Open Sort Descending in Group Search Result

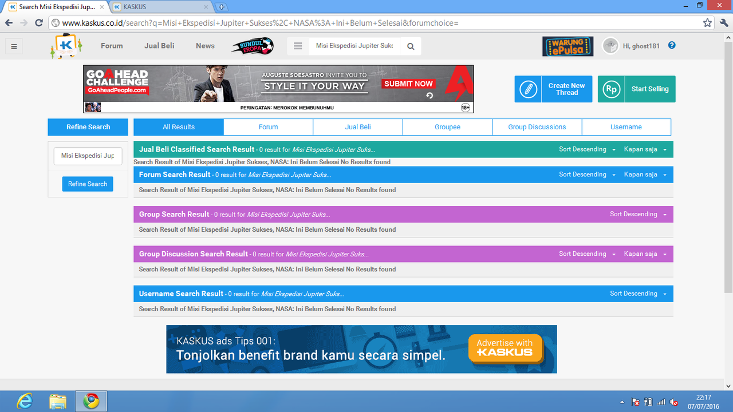coord(639,214)
